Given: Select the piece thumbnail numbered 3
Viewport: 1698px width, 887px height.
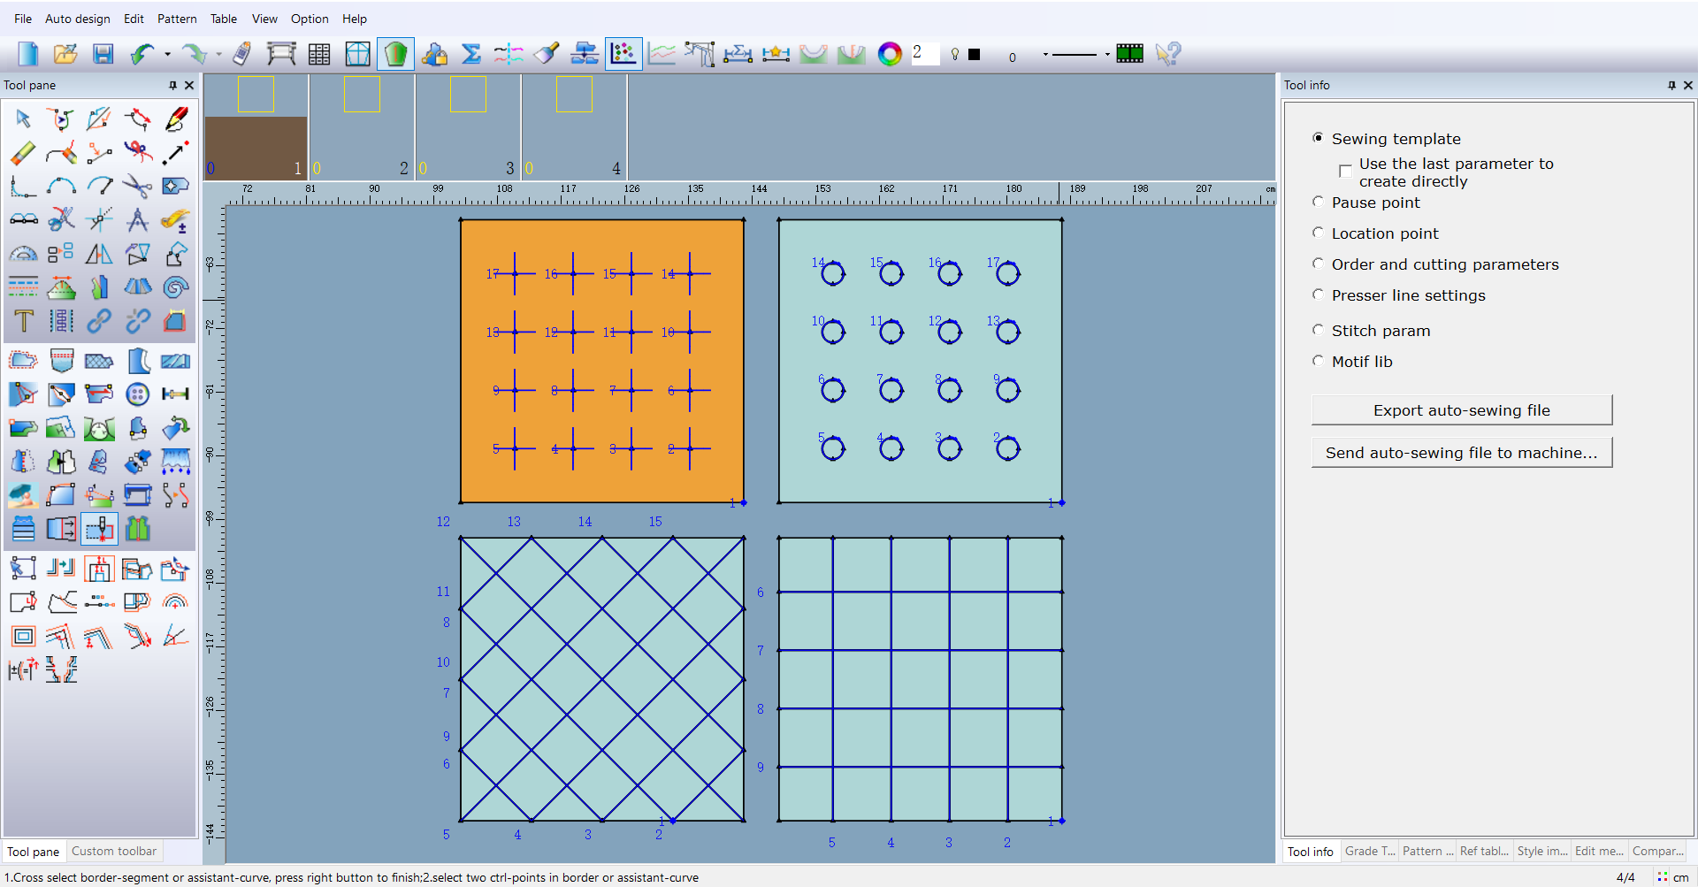Looking at the screenshot, I should coord(468,127).
